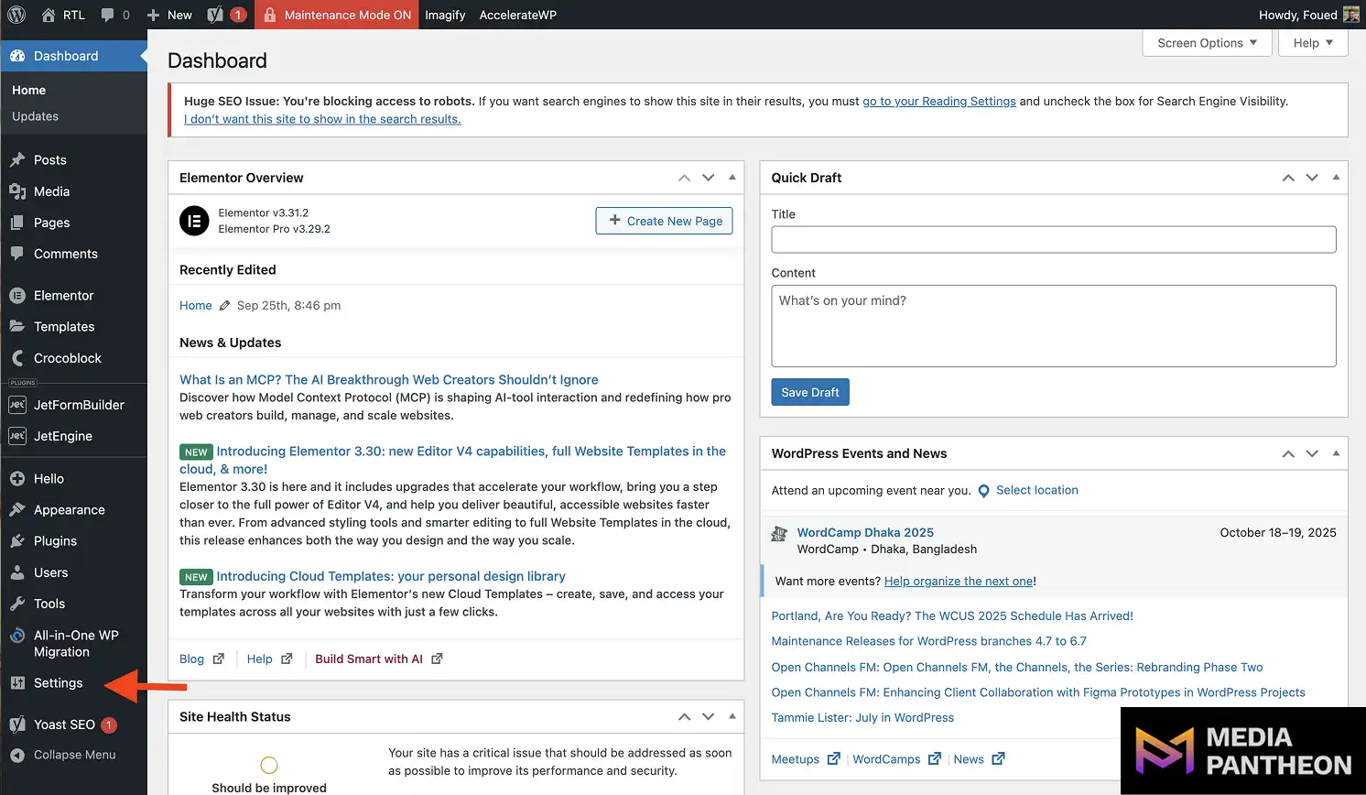
Task: Click the Pages icon in sidebar
Action: [x=17, y=223]
